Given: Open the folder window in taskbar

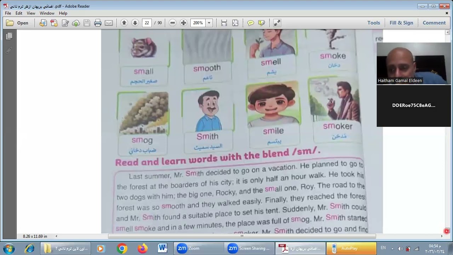Looking at the screenshot, I should pyautogui.click(x=65, y=248).
